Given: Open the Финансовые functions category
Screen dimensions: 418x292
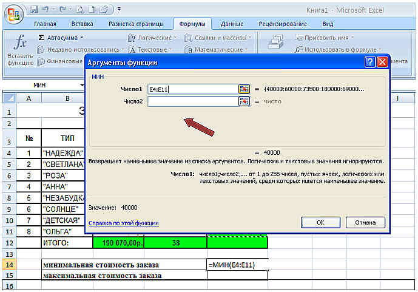Looking at the screenshot, I should point(60,61).
